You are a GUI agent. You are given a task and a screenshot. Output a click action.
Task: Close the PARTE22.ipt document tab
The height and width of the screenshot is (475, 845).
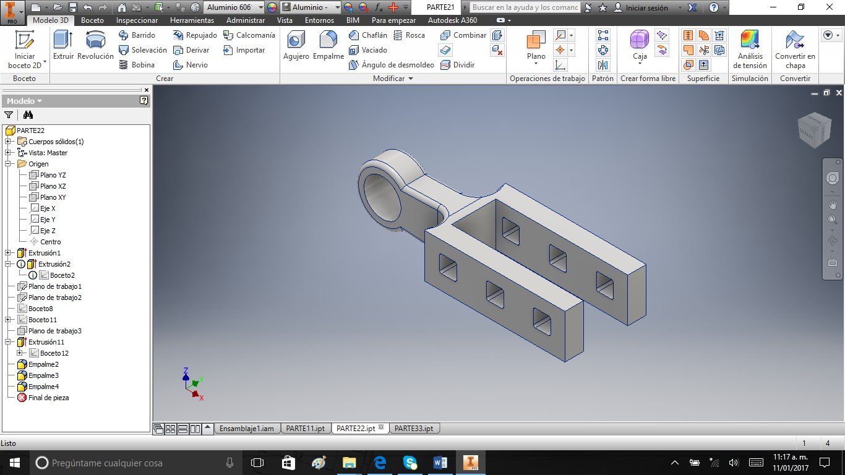(x=381, y=427)
